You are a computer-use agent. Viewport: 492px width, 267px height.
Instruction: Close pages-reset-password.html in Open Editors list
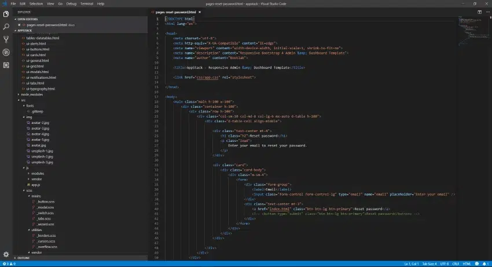(x=19, y=25)
